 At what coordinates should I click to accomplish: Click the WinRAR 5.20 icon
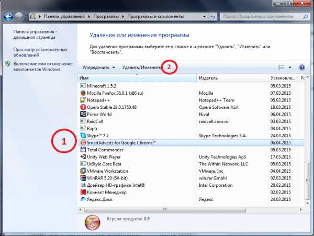tap(83, 178)
